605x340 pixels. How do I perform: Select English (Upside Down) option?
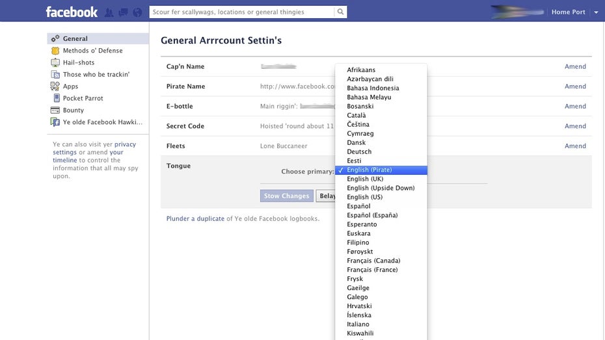(381, 188)
